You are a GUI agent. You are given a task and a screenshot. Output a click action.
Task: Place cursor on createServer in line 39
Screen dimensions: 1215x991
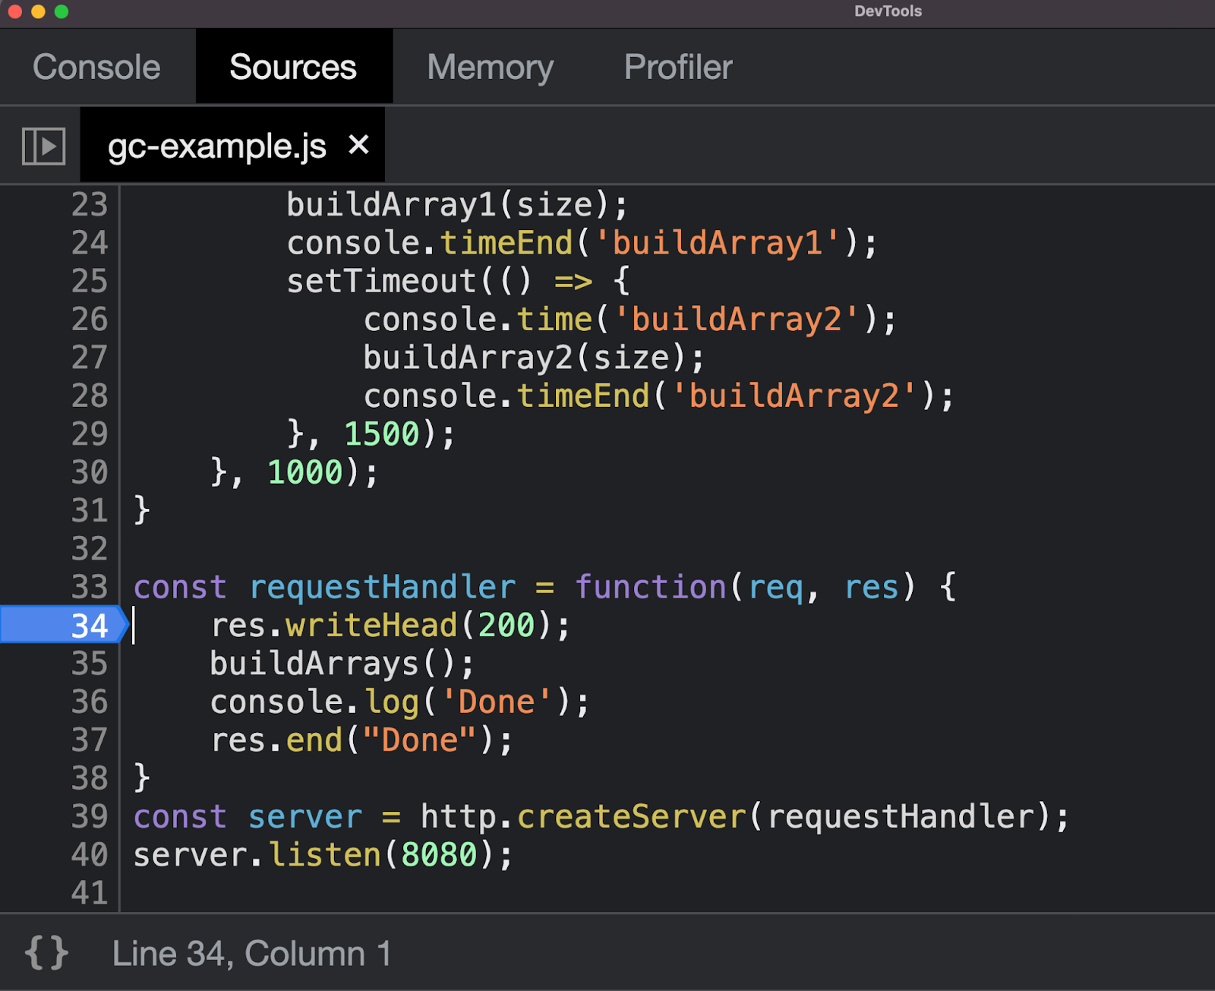(x=632, y=817)
